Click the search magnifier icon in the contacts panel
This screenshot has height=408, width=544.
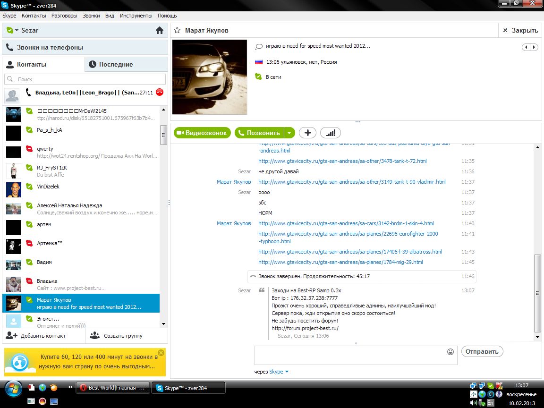pos(10,79)
